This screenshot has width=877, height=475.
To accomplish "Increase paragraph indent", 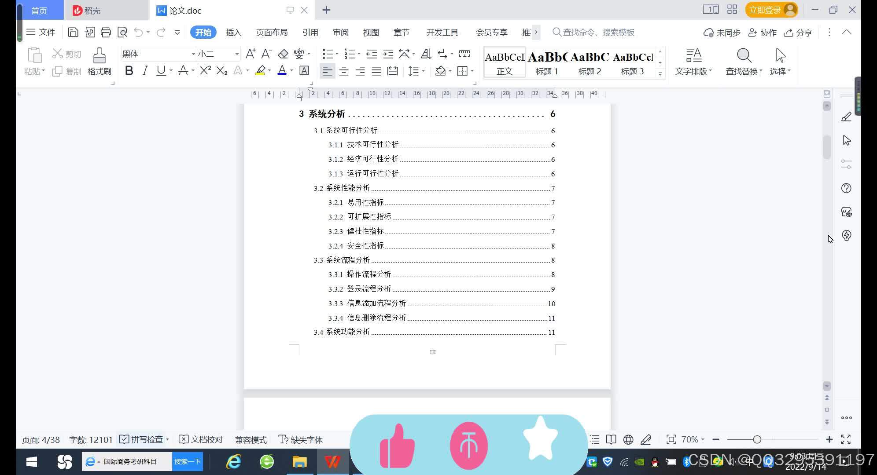I will coord(388,54).
